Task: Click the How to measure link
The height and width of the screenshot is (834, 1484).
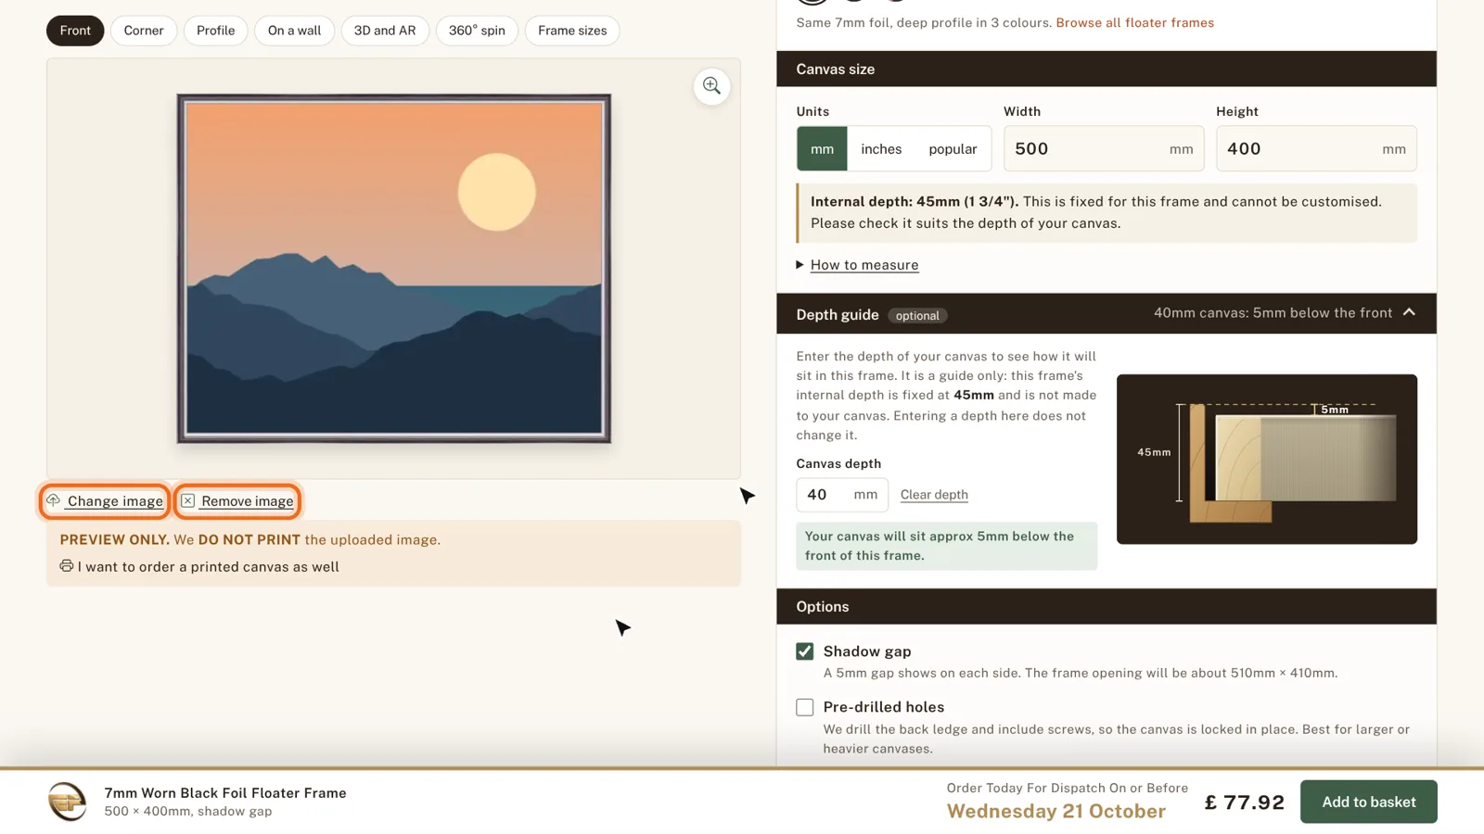Action: click(x=864, y=265)
